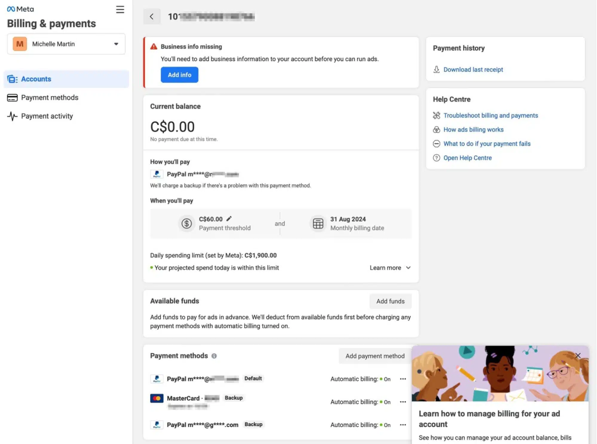Expand Learn more about spending limit

[x=390, y=268]
